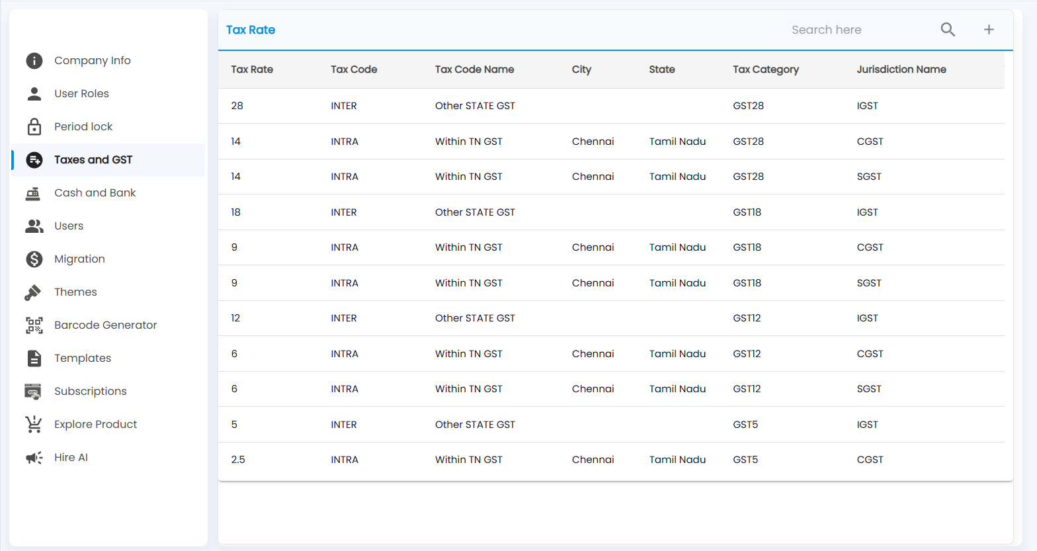
Task: Open the Templates section
Action: coord(108,359)
